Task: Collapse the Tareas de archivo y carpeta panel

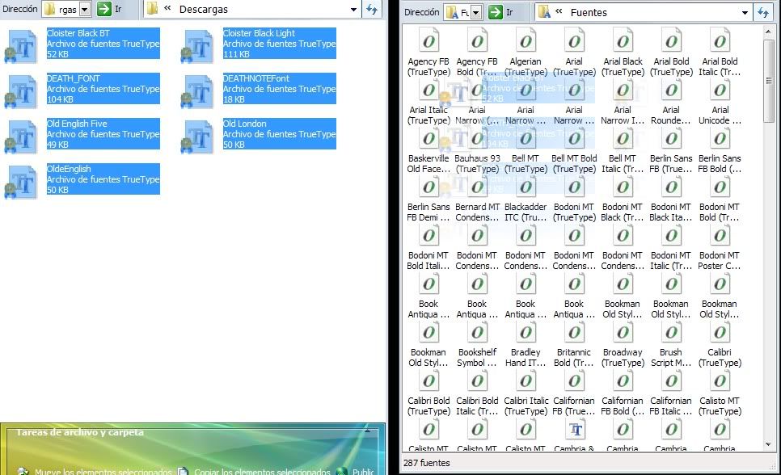Action: coord(368,431)
